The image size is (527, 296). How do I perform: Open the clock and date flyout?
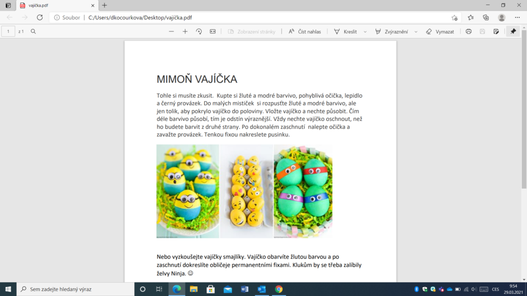(x=513, y=289)
